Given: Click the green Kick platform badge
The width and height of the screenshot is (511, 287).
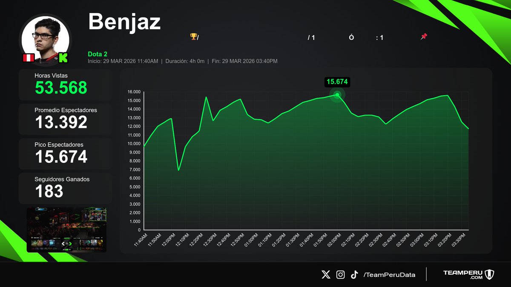Looking at the screenshot, I should (63, 58).
